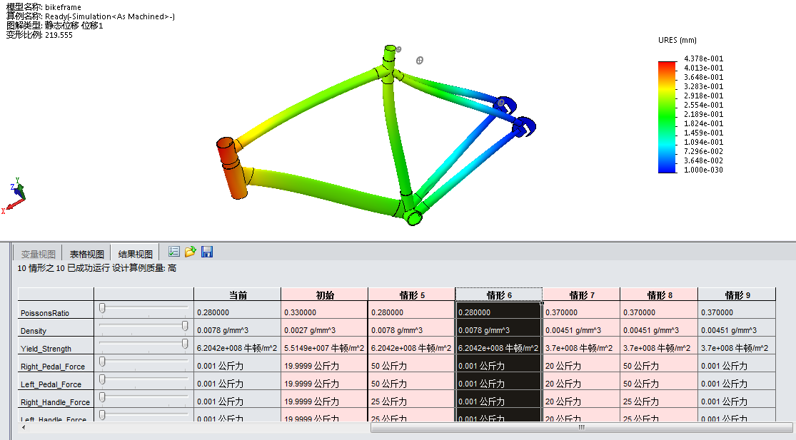Click the Right_Pedal_Force slider handle
796x440 pixels.
(x=102, y=362)
